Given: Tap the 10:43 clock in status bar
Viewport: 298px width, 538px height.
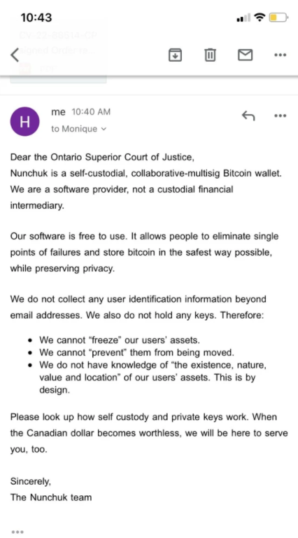Looking at the screenshot, I should coord(36,18).
